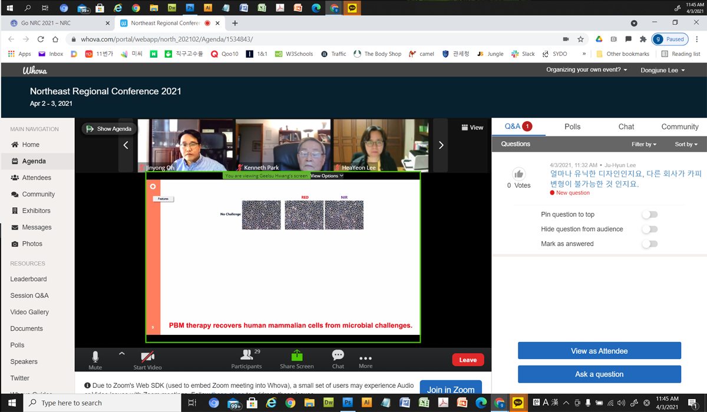The width and height of the screenshot is (707, 412).
Task: Click the Whova logo
Action: point(35,70)
